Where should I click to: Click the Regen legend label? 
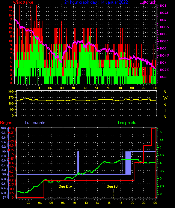[x=6, y=123]
